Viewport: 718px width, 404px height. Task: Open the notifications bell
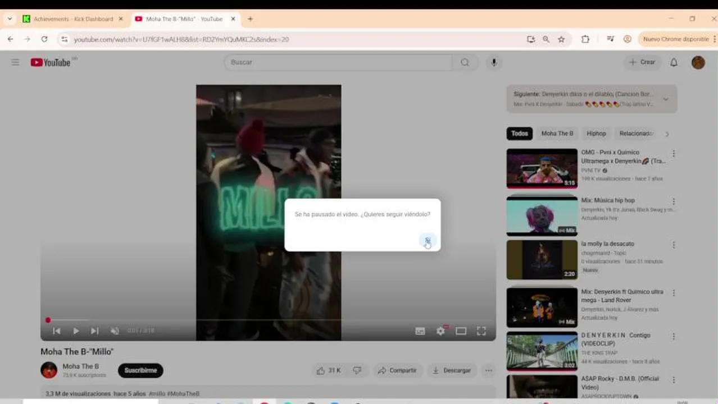point(674,62)
